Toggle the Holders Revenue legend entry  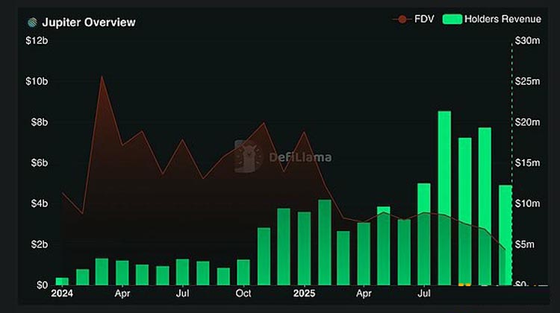pyautogui.click(x=492, y=19)
